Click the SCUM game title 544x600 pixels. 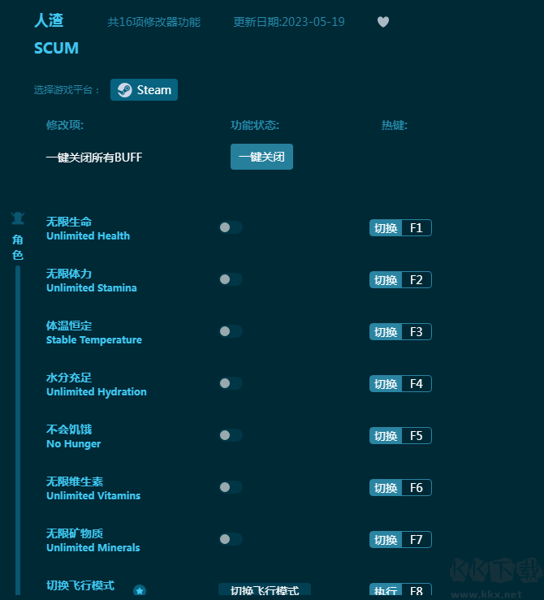[56, 48]
